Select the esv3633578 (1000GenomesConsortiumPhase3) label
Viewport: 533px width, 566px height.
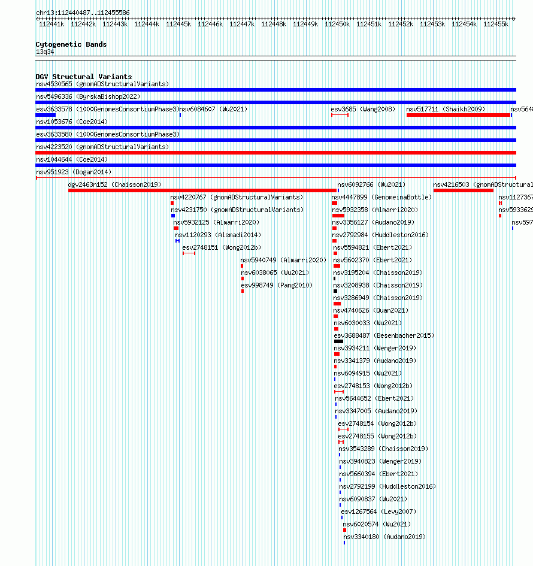coord(108,109)
